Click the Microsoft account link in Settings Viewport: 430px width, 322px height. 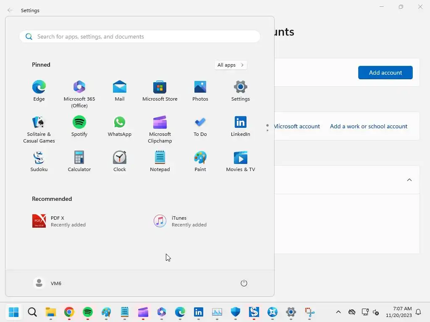tap(297, 126)
